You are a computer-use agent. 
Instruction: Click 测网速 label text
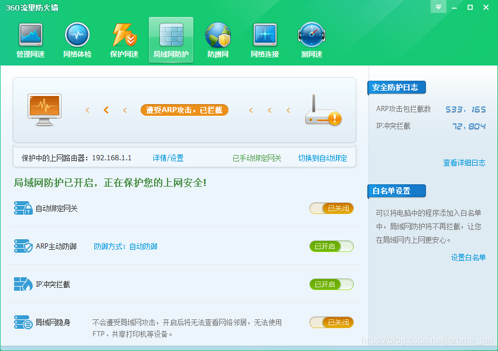312,54
